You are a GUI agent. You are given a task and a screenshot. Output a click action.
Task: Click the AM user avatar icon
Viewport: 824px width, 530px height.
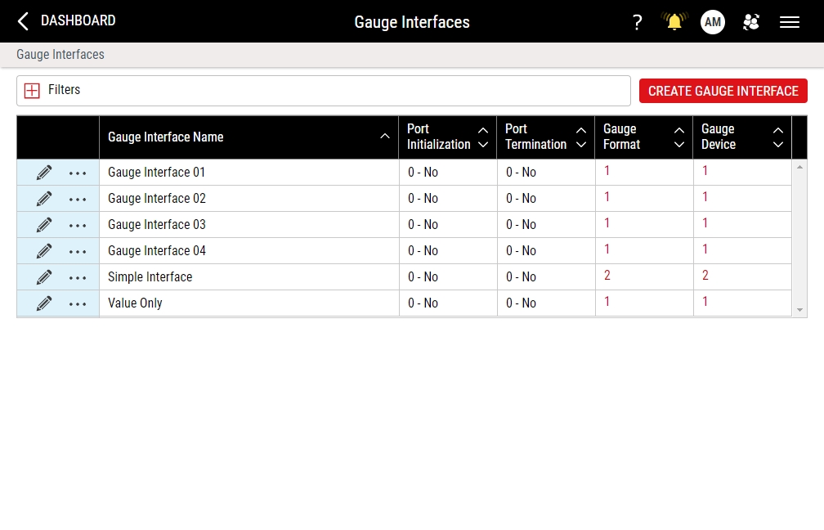(712, 22)
